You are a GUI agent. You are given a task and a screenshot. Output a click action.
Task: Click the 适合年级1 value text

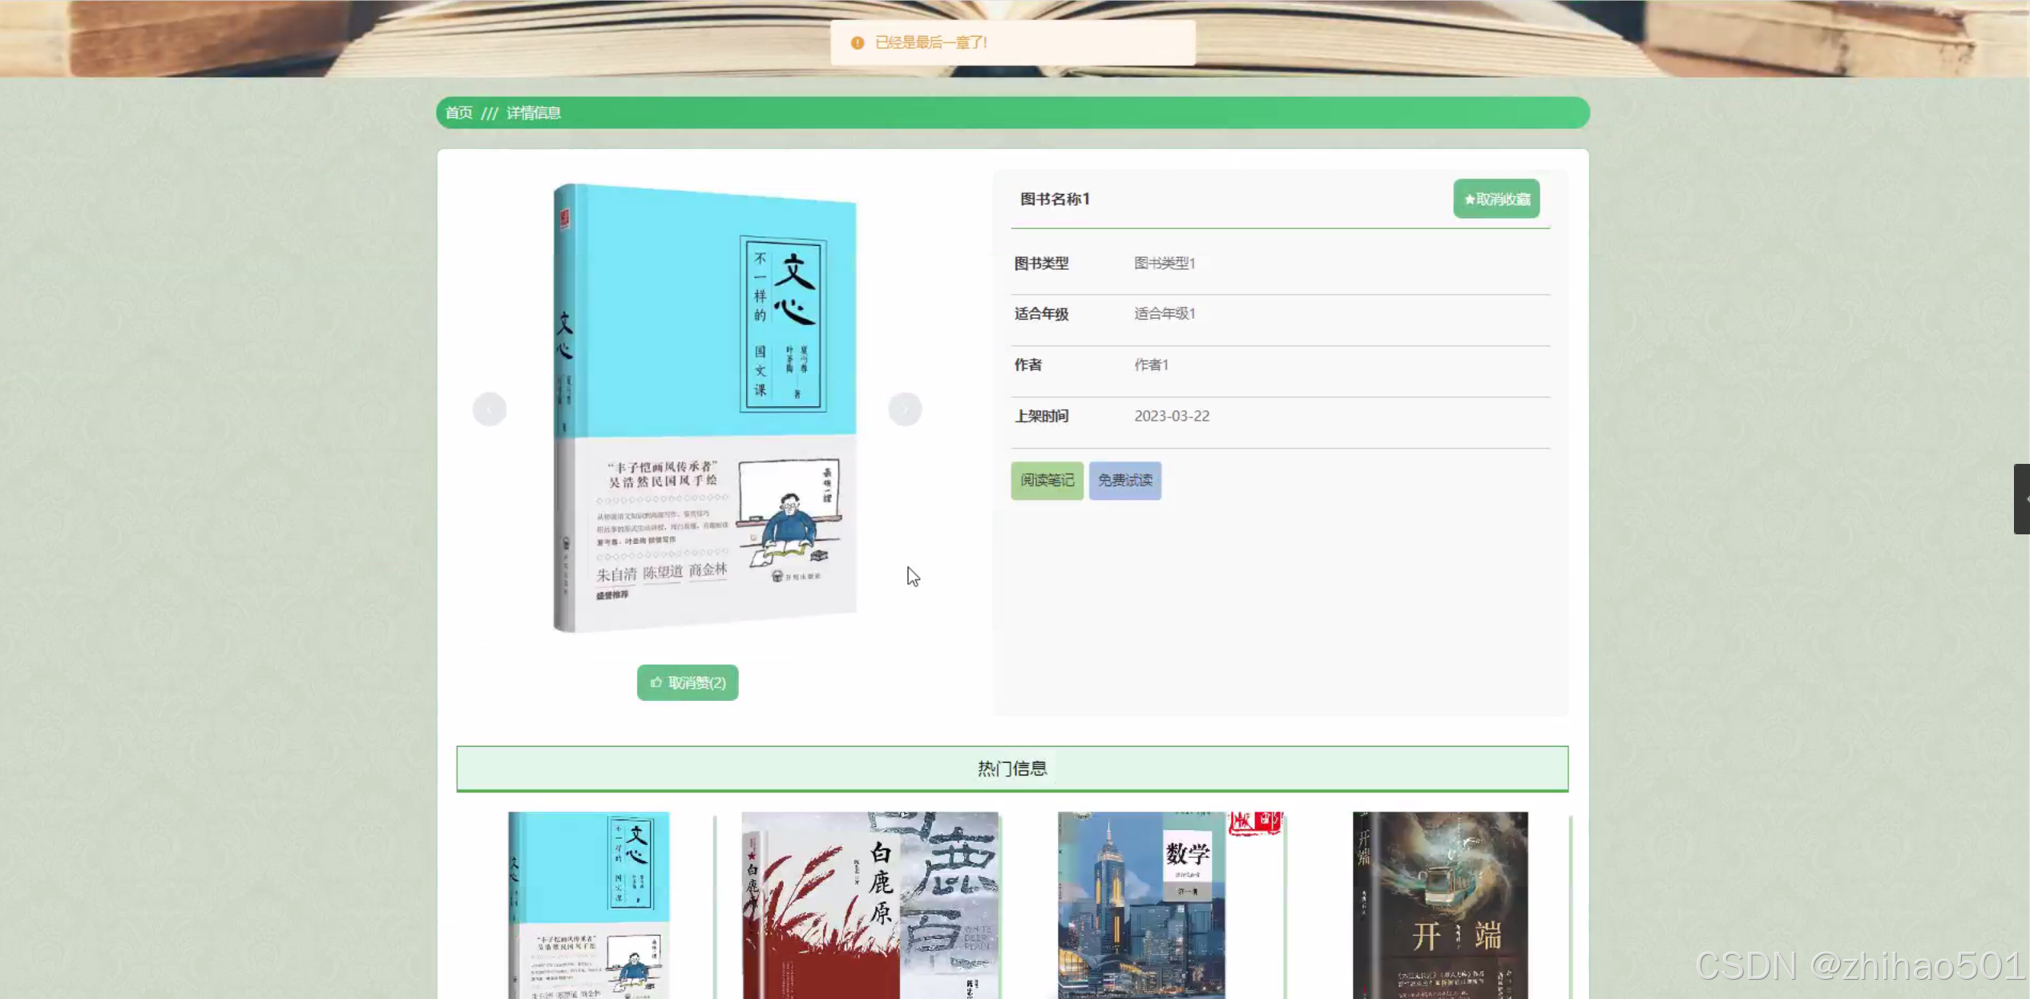coord(1164,313)
